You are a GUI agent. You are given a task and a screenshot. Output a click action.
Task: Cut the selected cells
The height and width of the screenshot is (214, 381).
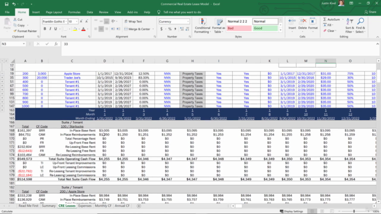point(18,20)
